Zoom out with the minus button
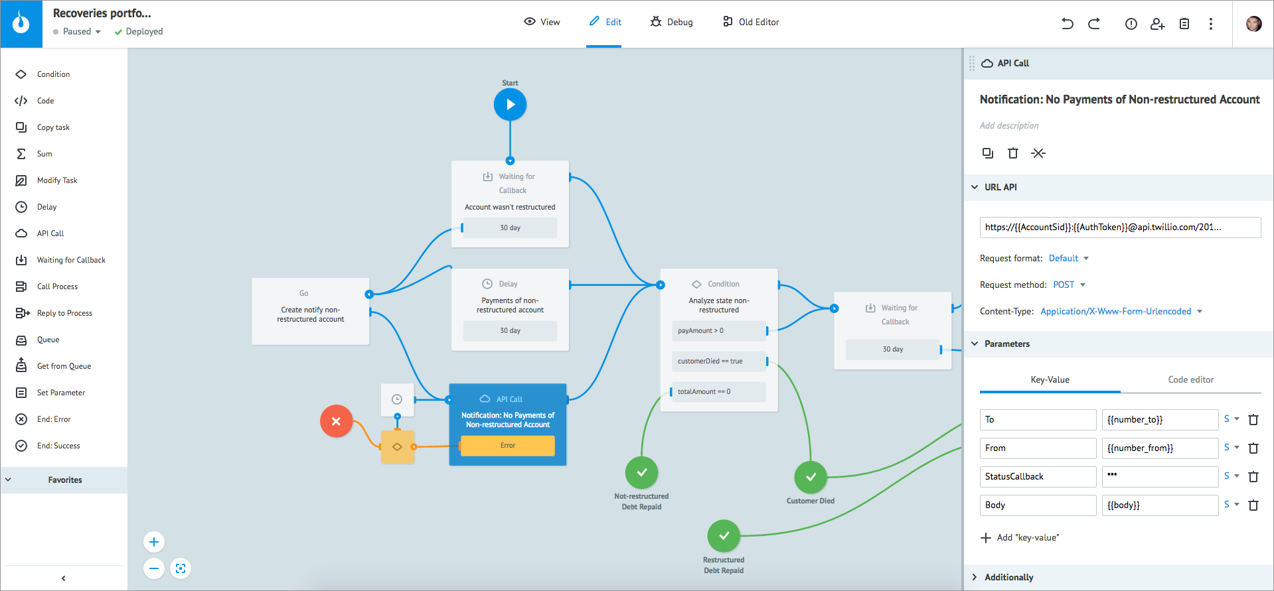The height and width of the screenshot is (591, 1274). click(x=154, y=568)
